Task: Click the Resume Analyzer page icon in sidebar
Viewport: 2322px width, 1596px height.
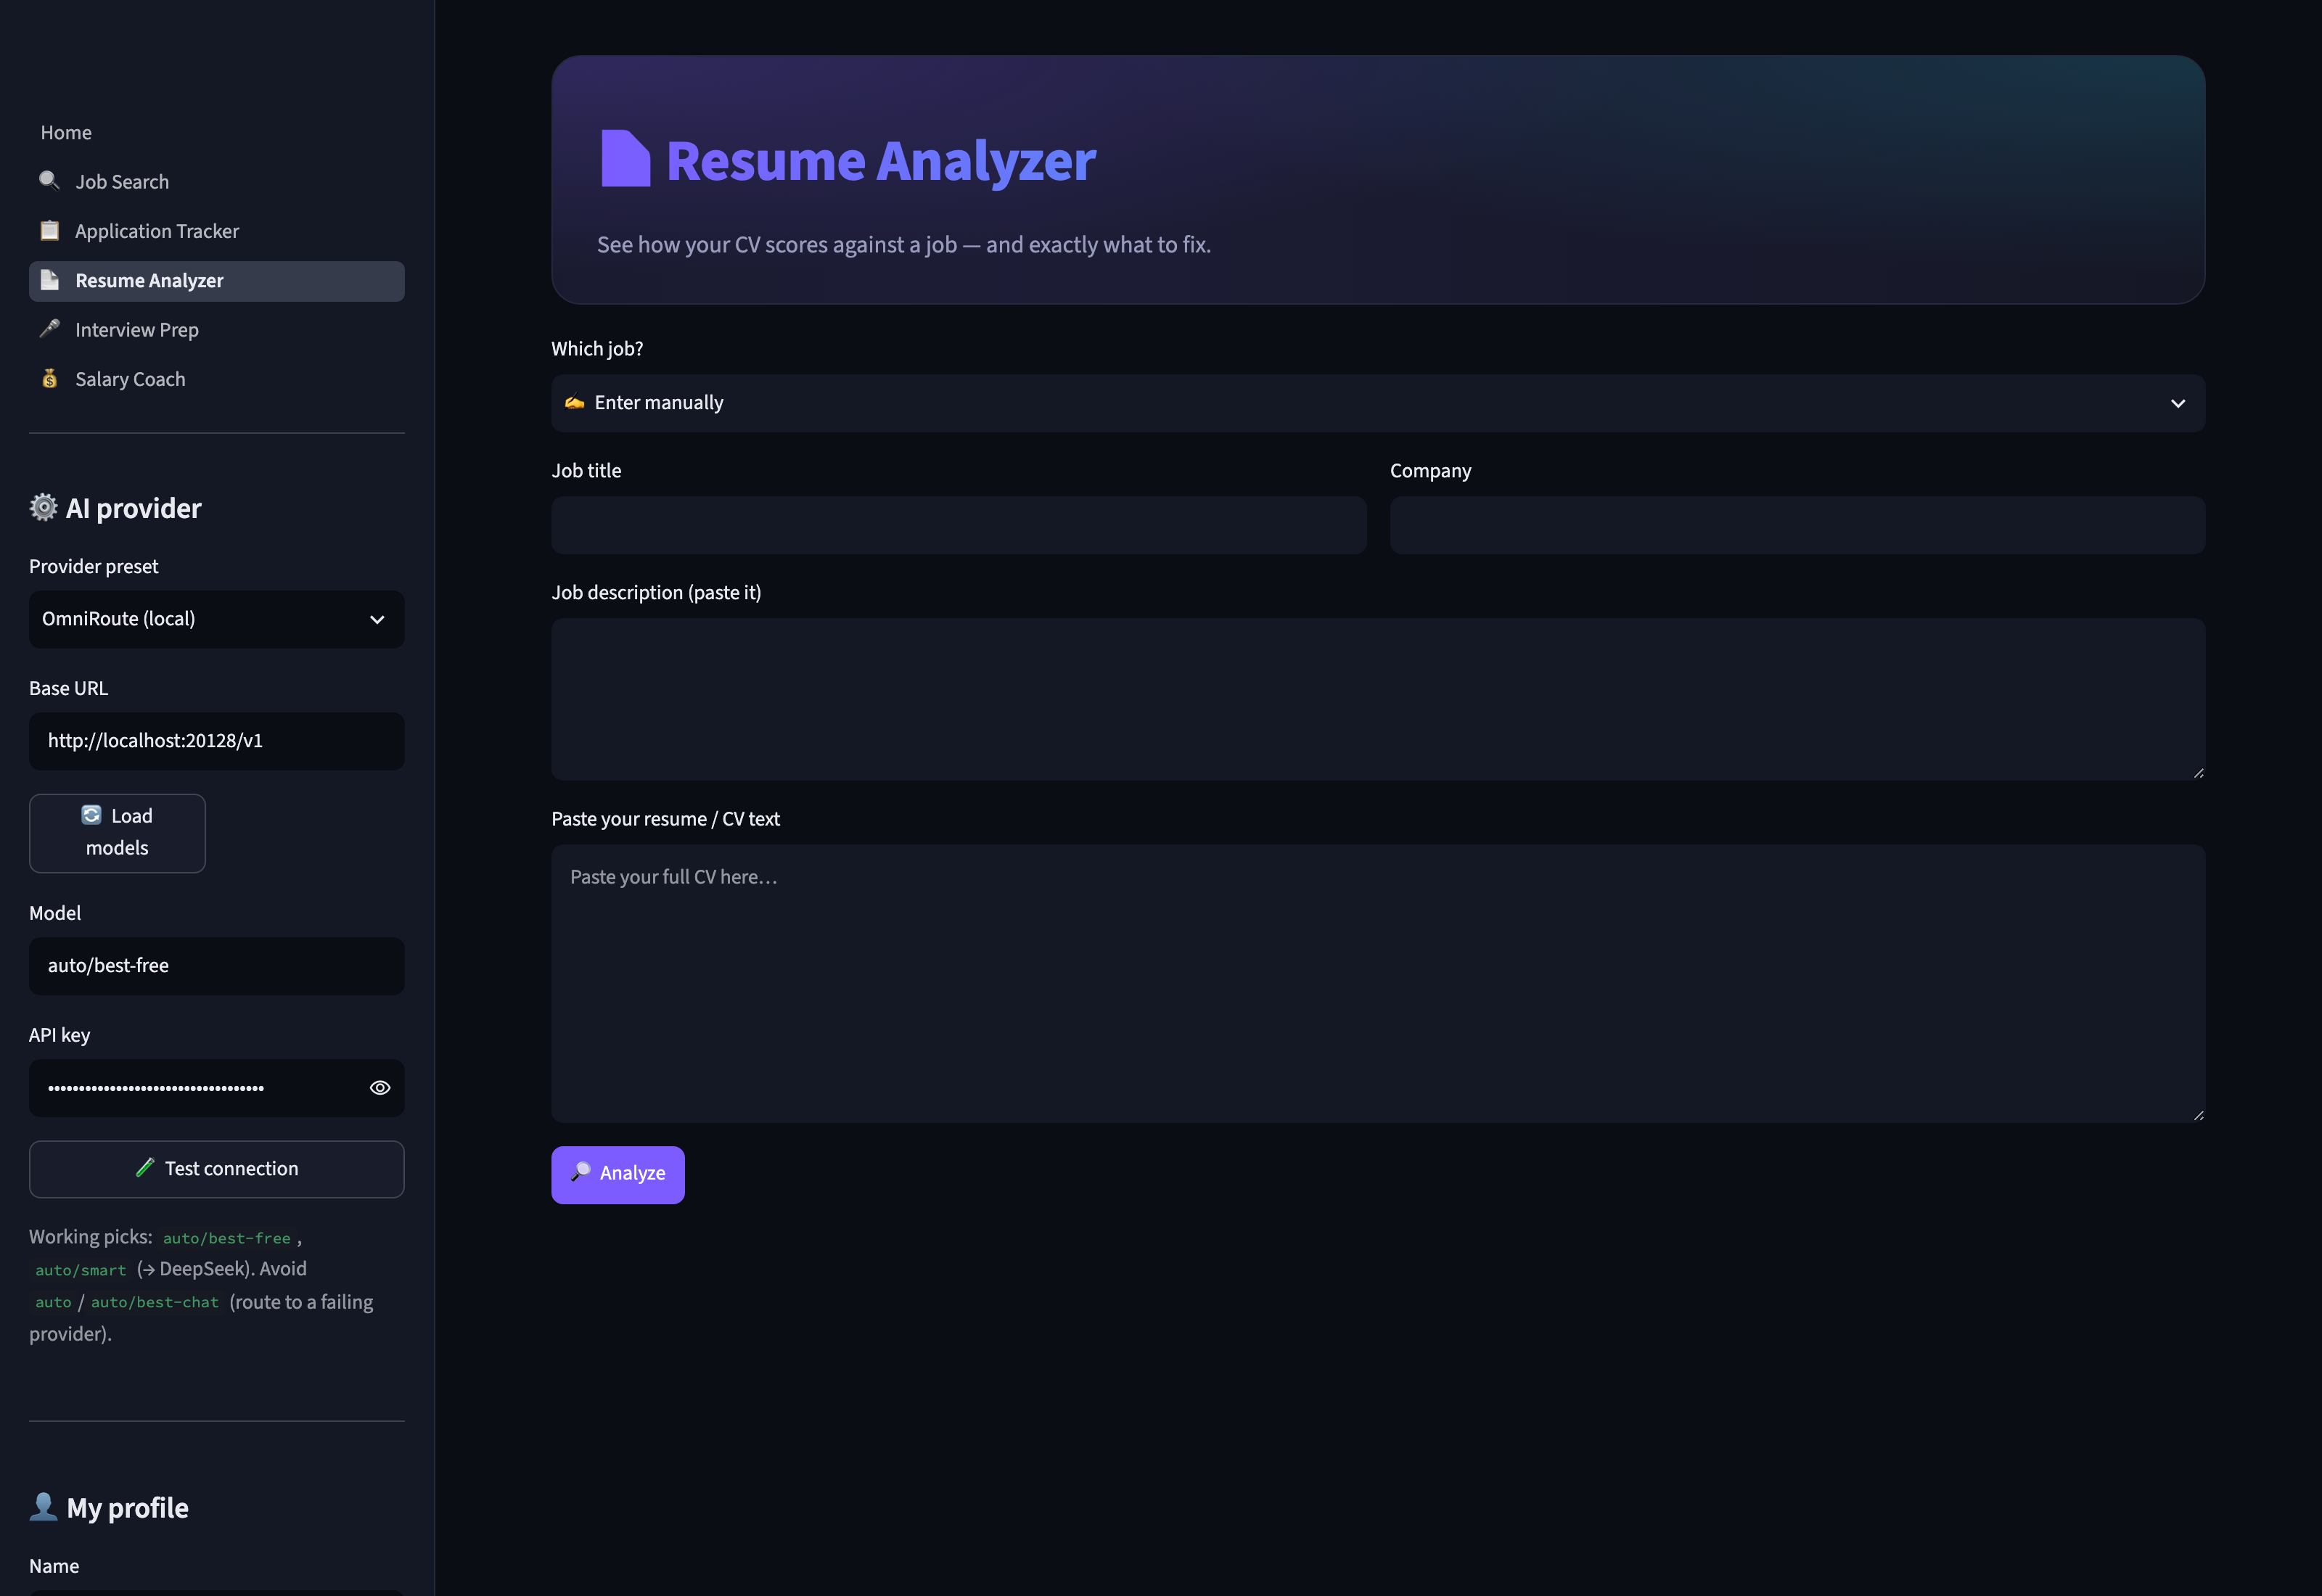Action: (49, 280)
